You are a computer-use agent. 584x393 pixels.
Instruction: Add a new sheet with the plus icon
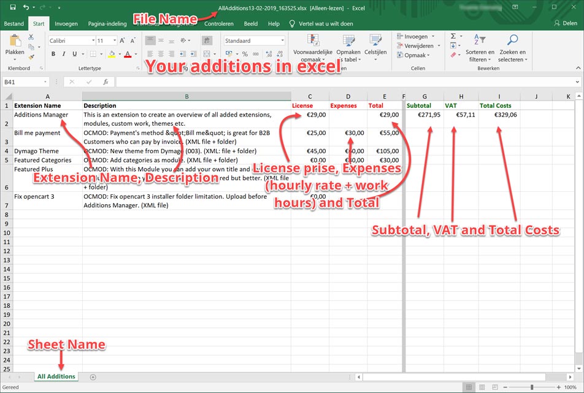(93, 377)
